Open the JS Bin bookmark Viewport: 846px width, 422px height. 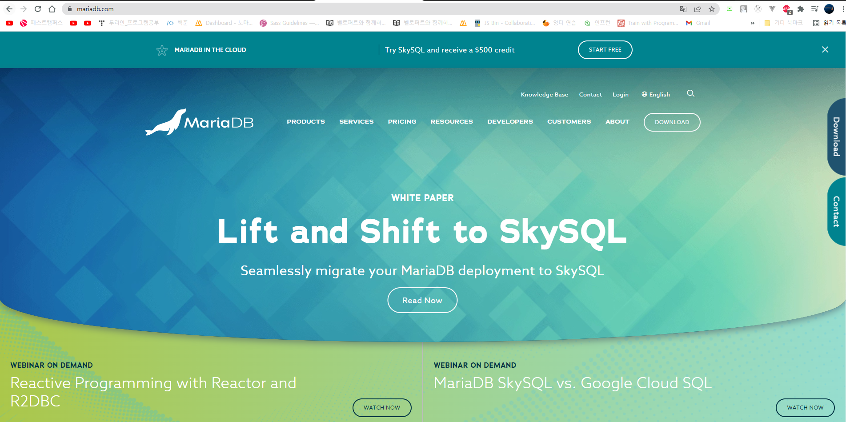pos(505,23)
